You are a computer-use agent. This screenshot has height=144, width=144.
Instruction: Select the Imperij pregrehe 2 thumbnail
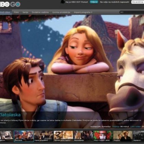tap(44, 136)
